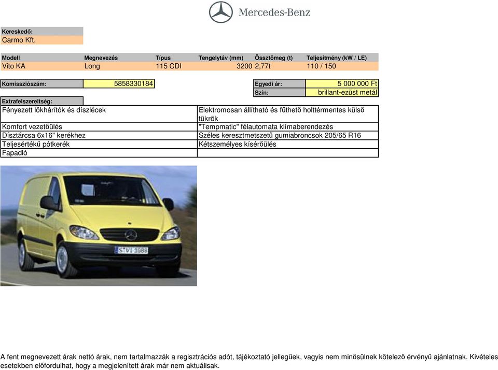Click the Egyedi ár: label

(x=280, y=84)
